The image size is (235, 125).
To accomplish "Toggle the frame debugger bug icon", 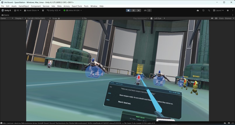I will pyautogui.click(x=151, y=18).
